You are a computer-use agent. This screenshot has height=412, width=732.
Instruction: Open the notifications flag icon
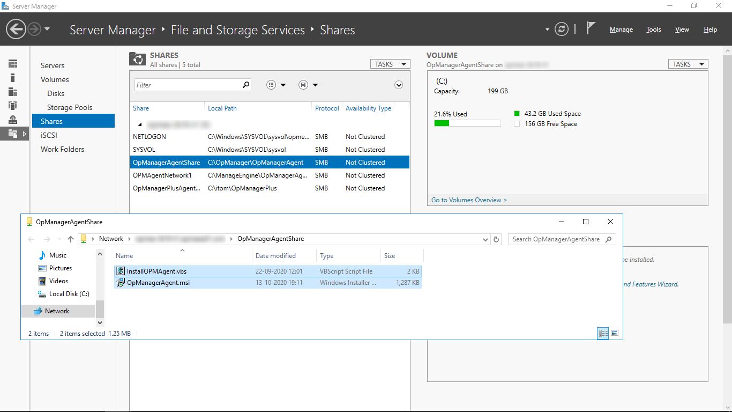pos(591,28)
